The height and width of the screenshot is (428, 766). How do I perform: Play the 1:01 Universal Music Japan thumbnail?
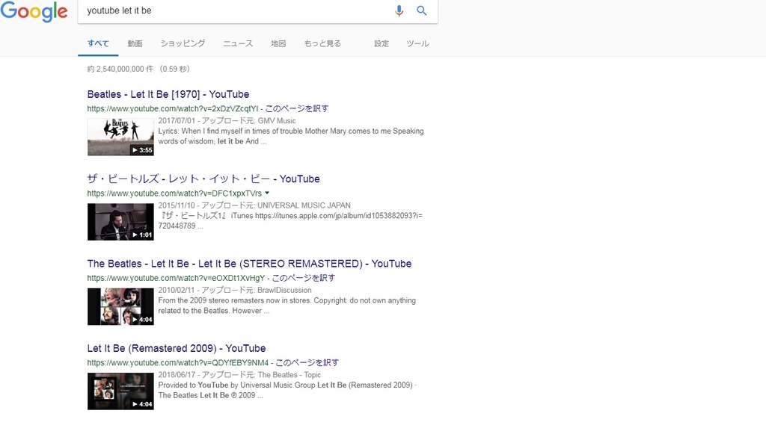click(120, 222)
